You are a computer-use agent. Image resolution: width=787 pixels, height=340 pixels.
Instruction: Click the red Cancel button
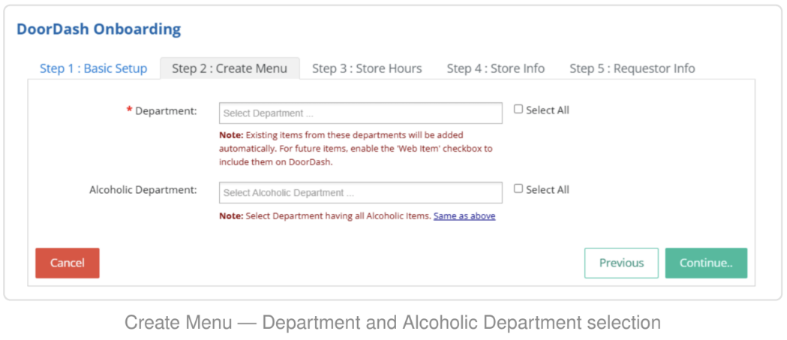(68, 263)
